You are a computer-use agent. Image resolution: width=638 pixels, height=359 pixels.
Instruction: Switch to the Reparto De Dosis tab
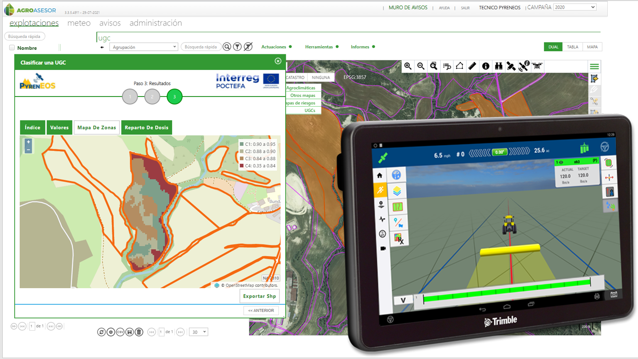(x=147, y=128)
